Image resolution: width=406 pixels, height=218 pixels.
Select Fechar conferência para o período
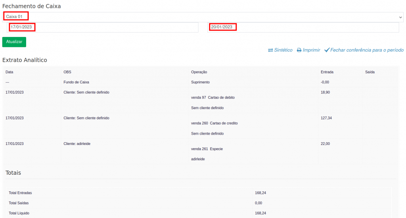[x=367, y=50]
